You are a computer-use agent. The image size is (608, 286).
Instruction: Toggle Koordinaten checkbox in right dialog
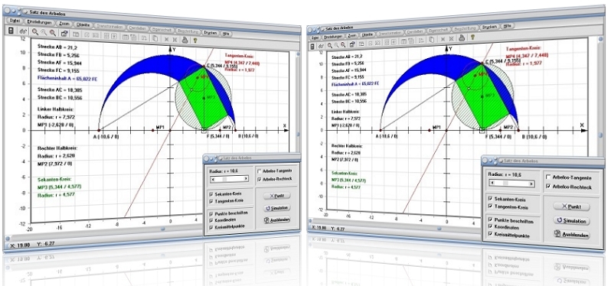click(x=490, y=226)
